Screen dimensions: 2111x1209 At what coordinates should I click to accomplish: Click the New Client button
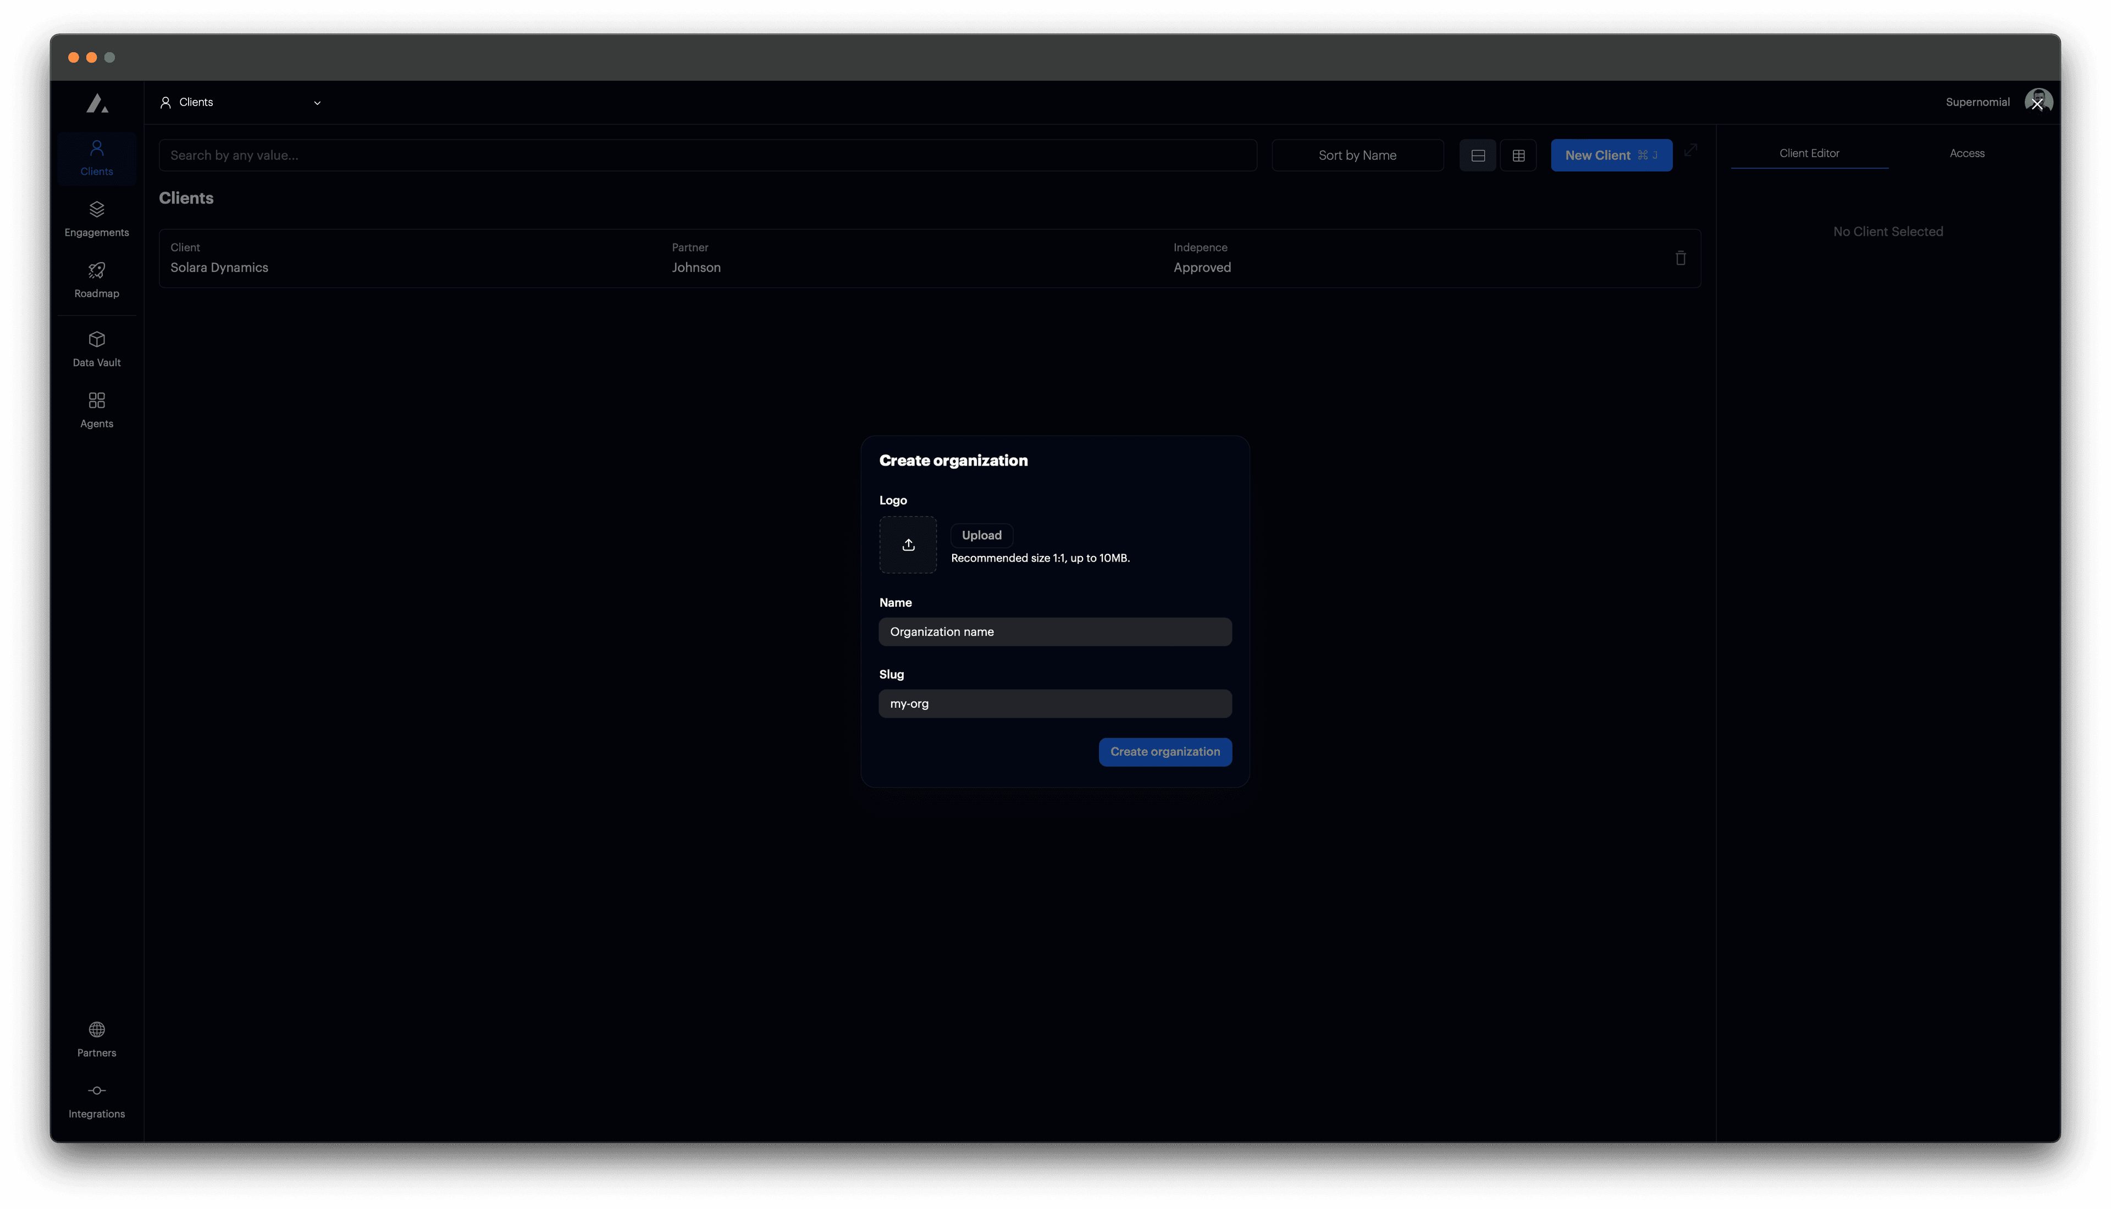[x=1611, y=154]
